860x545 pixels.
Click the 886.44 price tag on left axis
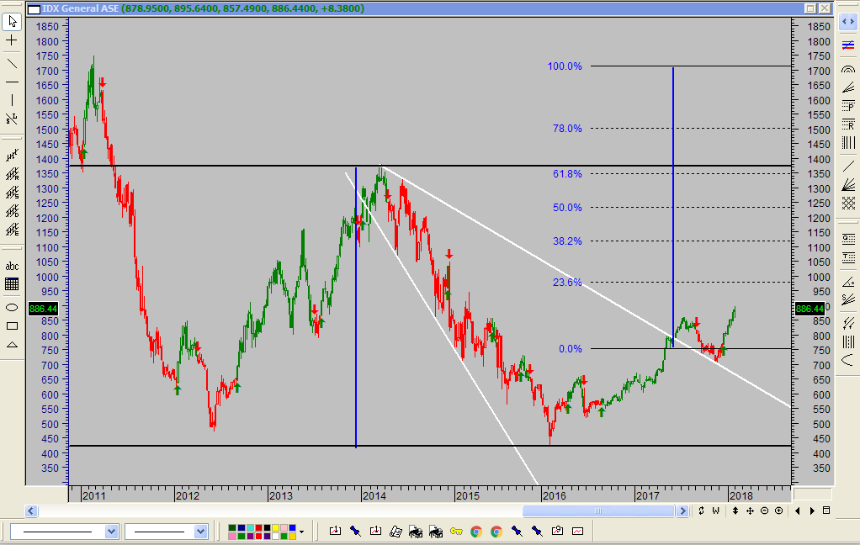43,309
